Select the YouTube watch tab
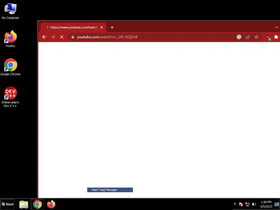 pos(73,27)
